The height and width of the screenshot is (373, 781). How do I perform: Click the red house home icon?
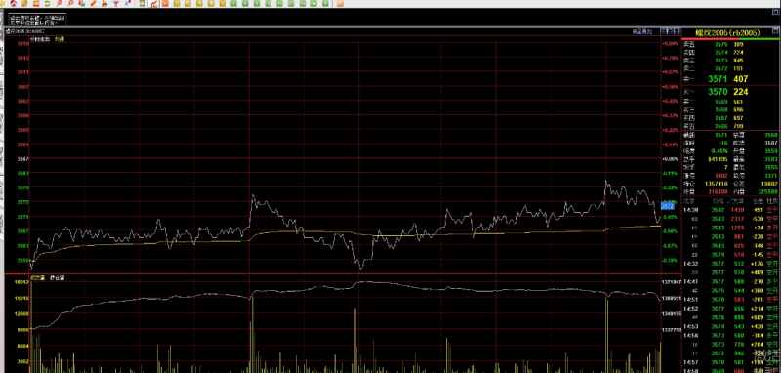point(14,3)
